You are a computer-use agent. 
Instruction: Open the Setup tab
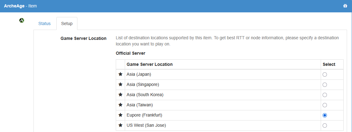click(x=67, y=23)
